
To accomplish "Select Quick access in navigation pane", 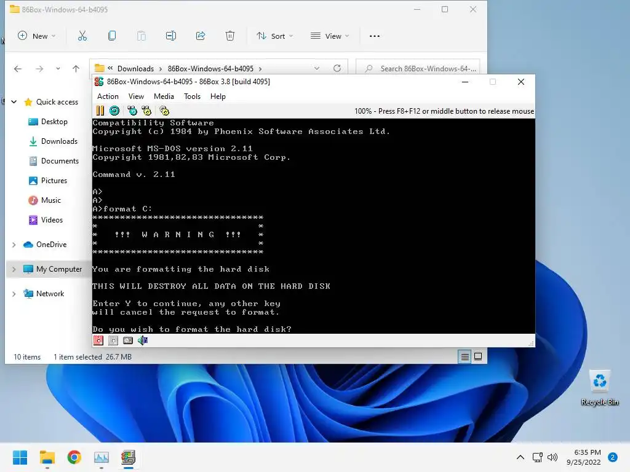I will coord(57,102).
